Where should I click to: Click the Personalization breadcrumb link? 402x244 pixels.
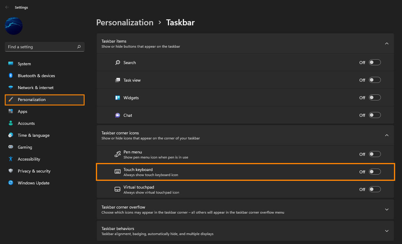pos(125,23)
